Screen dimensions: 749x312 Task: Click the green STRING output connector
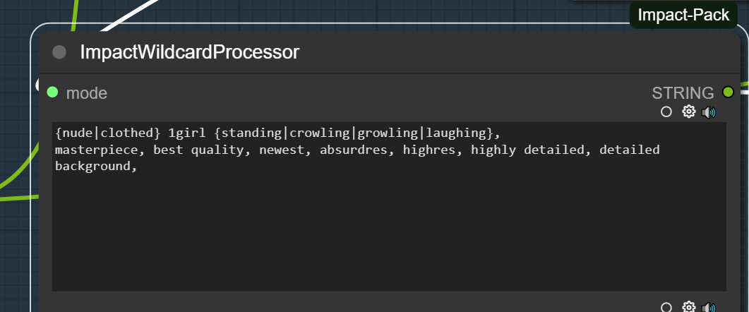[728, 92]
